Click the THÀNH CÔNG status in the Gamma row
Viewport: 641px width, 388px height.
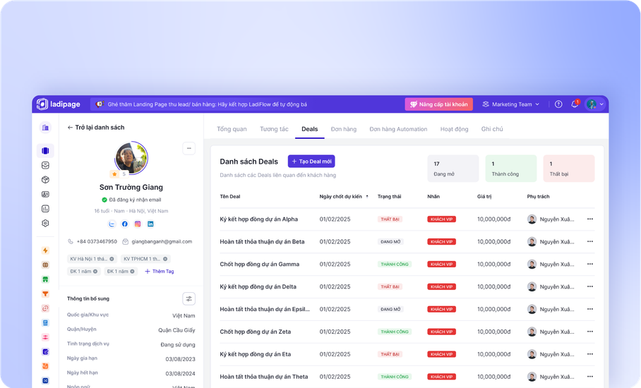coord(395,265)
